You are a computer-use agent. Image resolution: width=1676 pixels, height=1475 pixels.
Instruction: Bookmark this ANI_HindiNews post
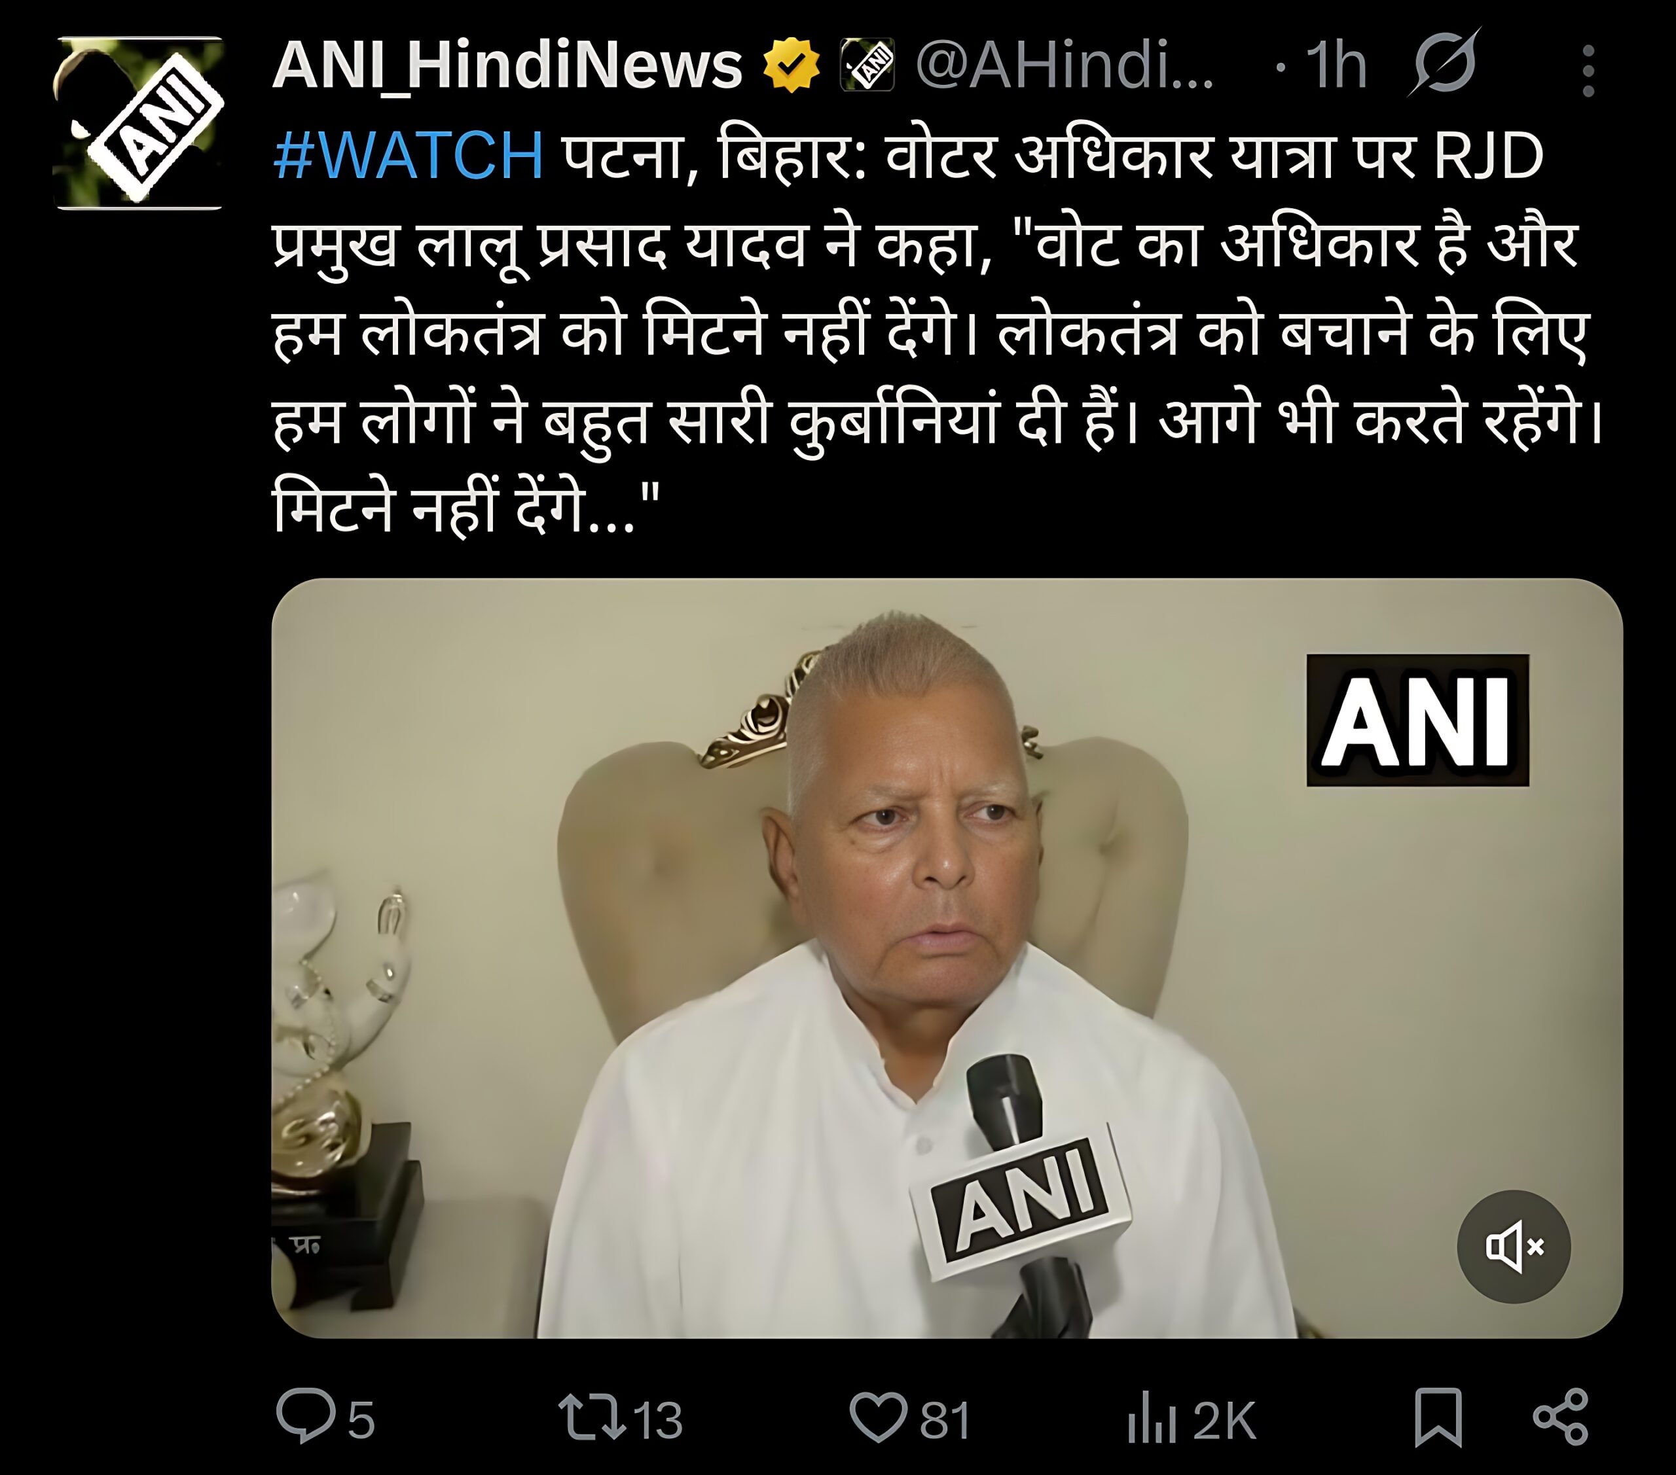[x=1438, y=1417]
